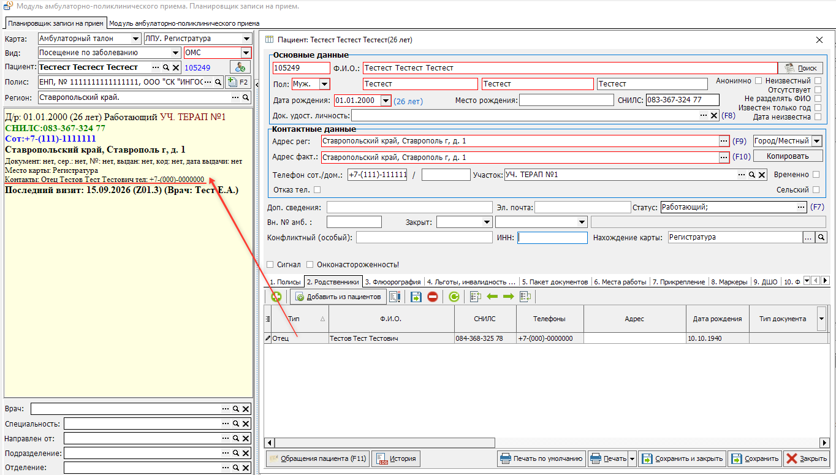Expand the Город/Местный dropdown
Image resolution: width=836 pixels, height=475 pixels.
816,141
